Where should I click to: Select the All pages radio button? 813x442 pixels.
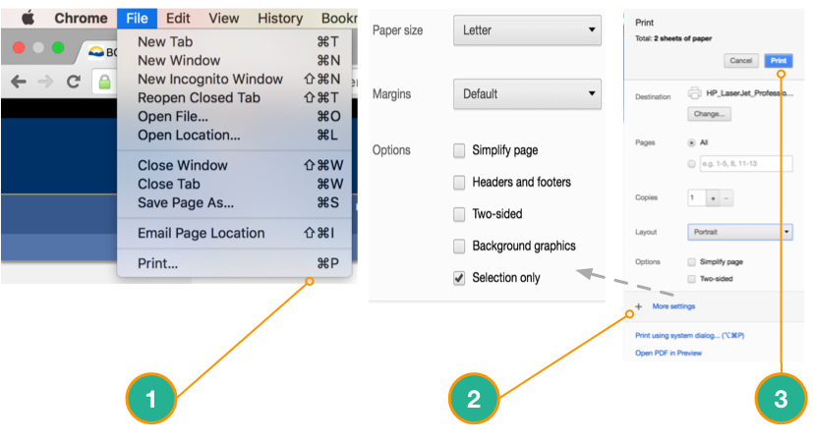coord(691,142)
